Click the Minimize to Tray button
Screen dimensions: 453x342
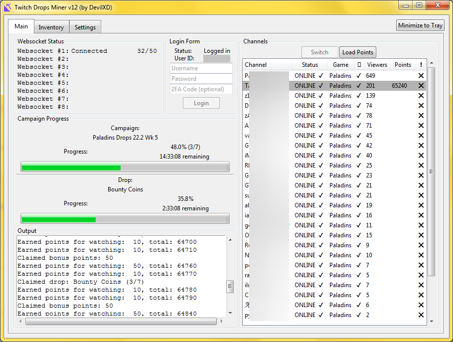click(x=421, y=25)
